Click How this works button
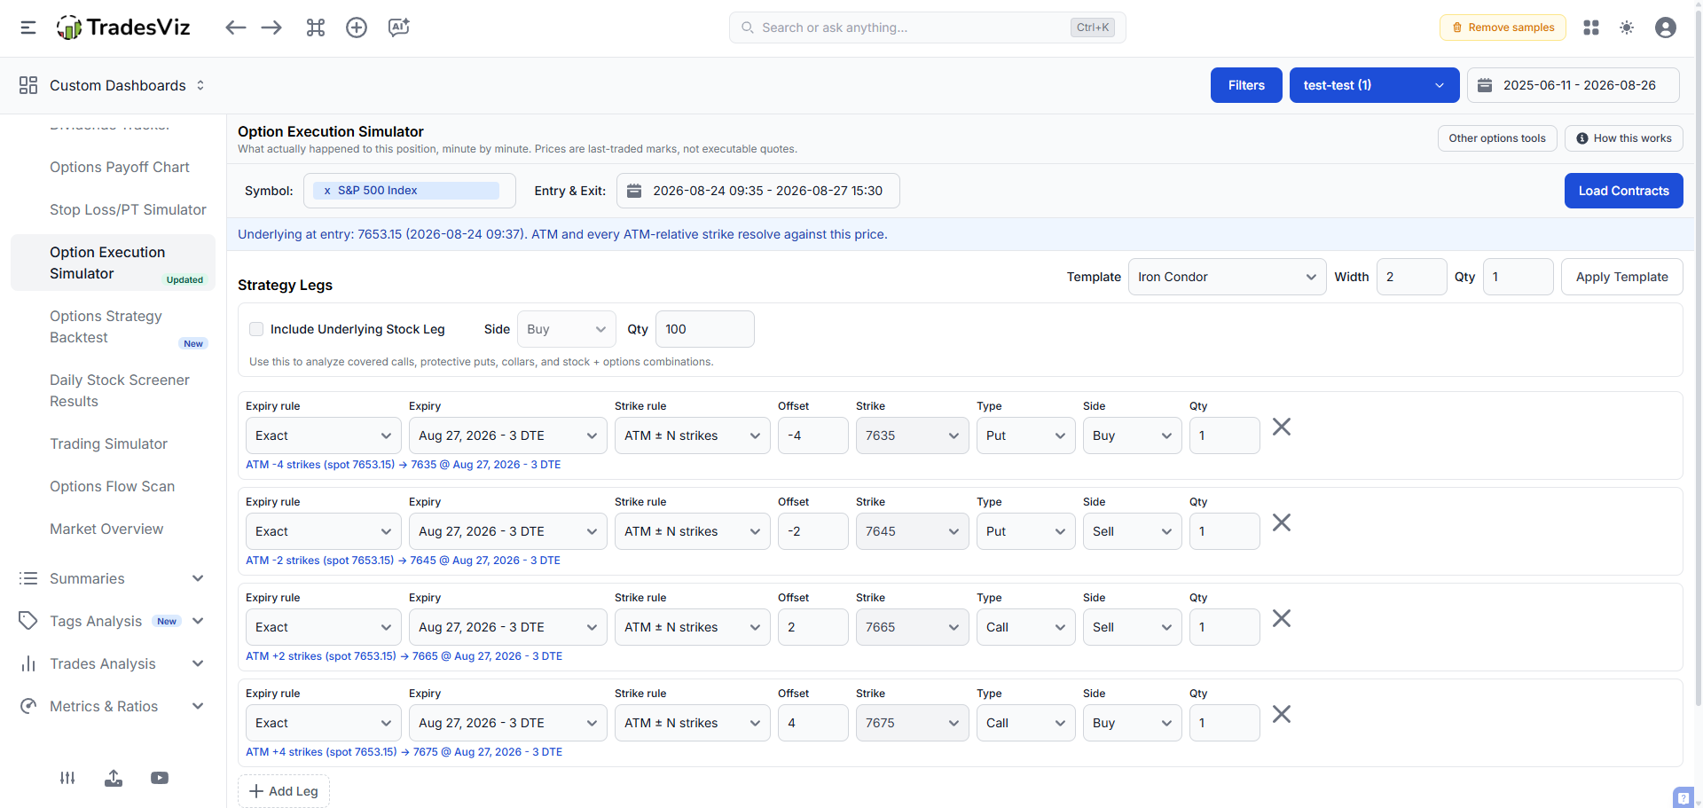 [1623, 138]
